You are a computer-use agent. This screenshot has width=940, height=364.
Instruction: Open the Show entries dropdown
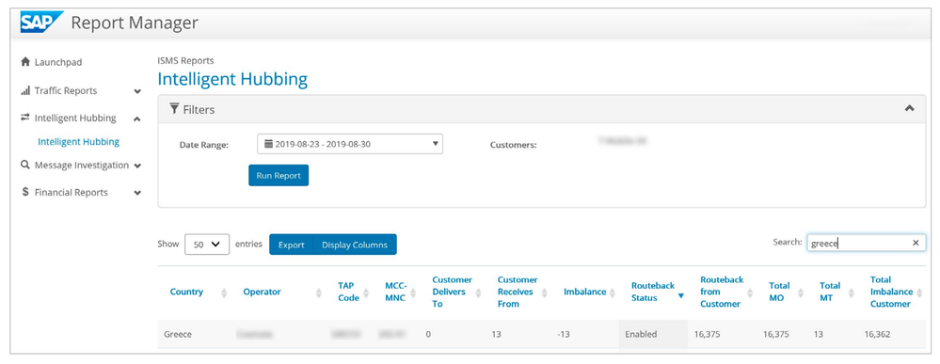207,245
